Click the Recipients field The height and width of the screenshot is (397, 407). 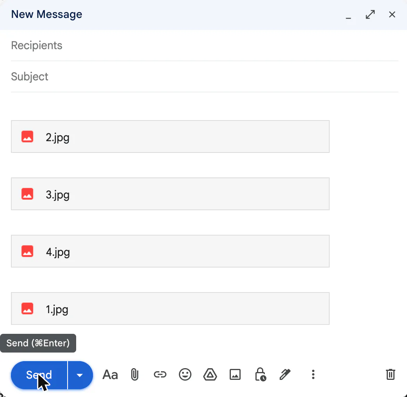click(x=205, y=46)
